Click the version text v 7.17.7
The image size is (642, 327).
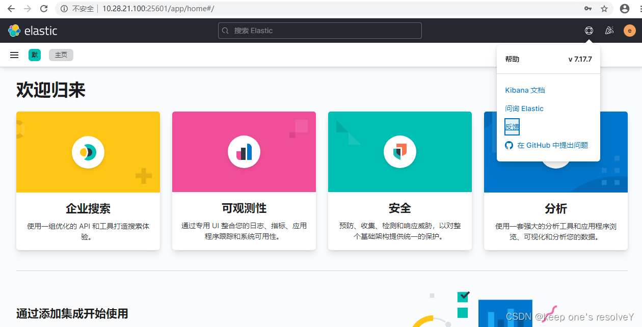click(580, 59)
